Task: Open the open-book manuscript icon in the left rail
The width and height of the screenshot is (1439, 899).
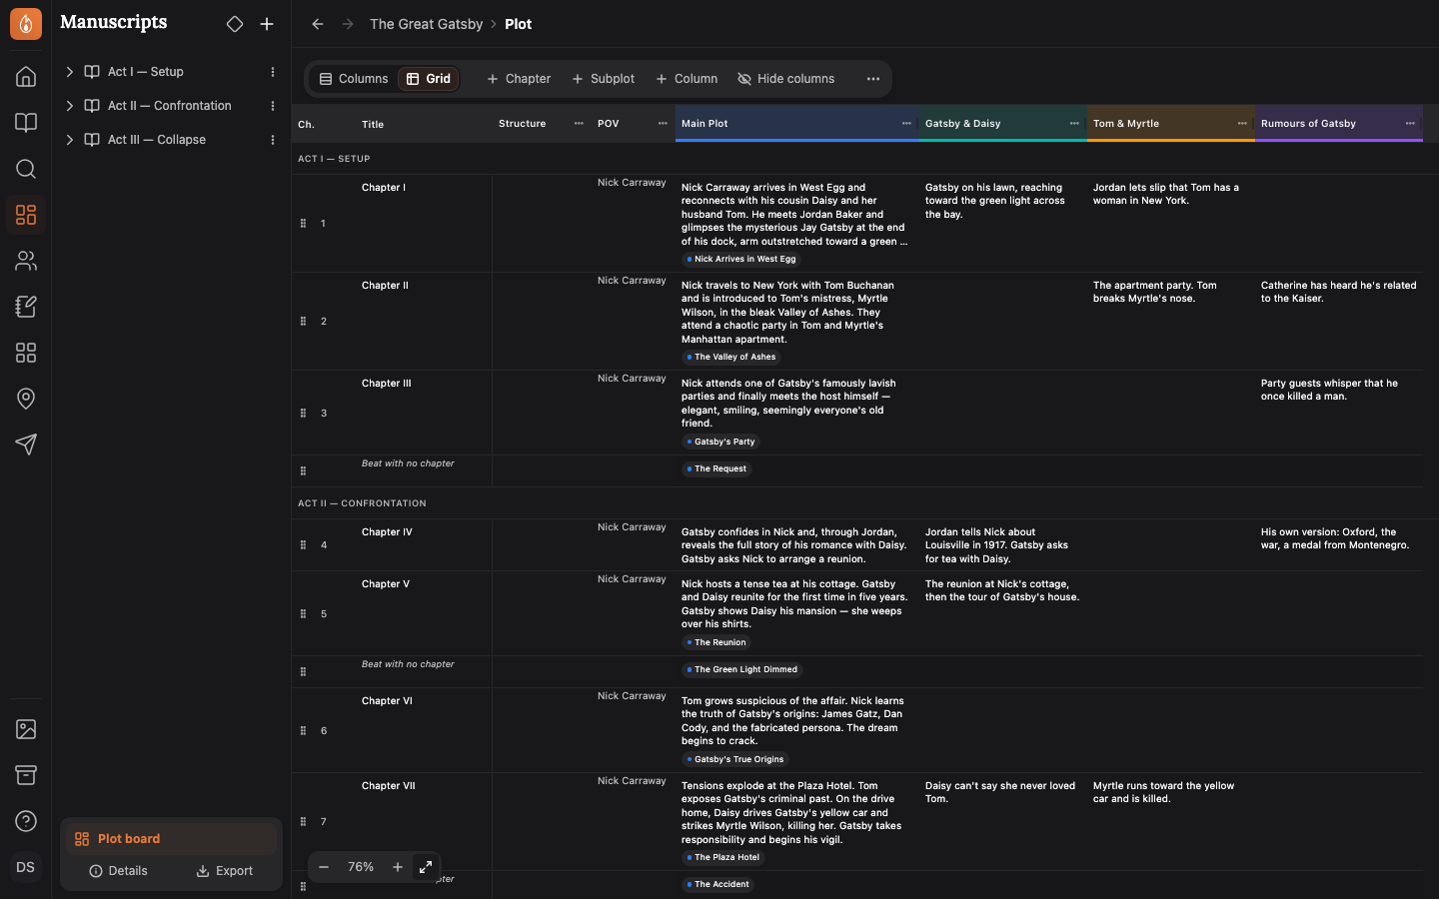Action: [26, 123]
